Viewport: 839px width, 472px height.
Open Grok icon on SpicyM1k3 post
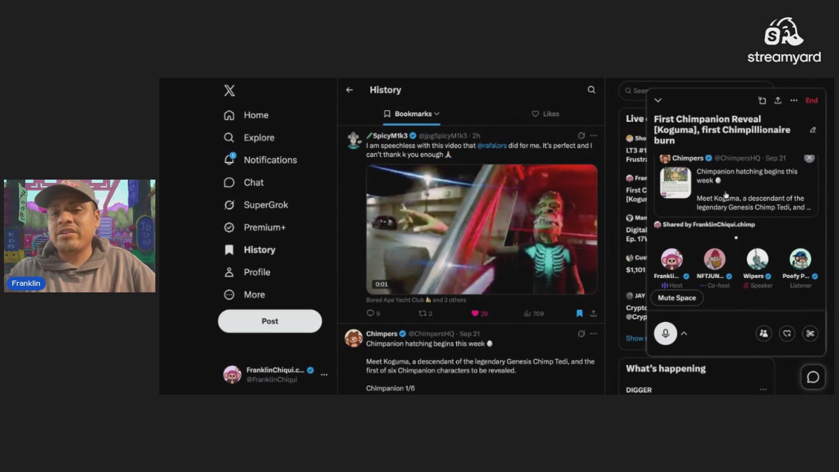tap(581, 136)
